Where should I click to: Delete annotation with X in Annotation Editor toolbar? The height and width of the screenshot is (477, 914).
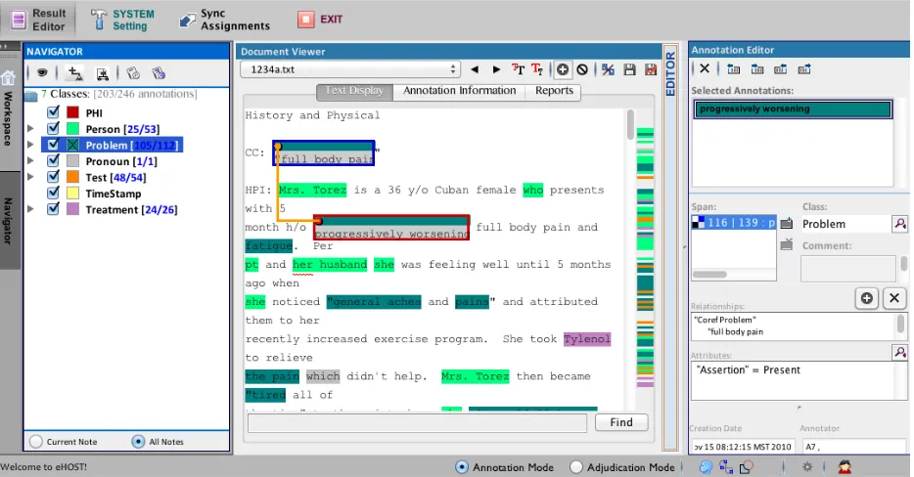pyautogui.click(x=705, y=68)
